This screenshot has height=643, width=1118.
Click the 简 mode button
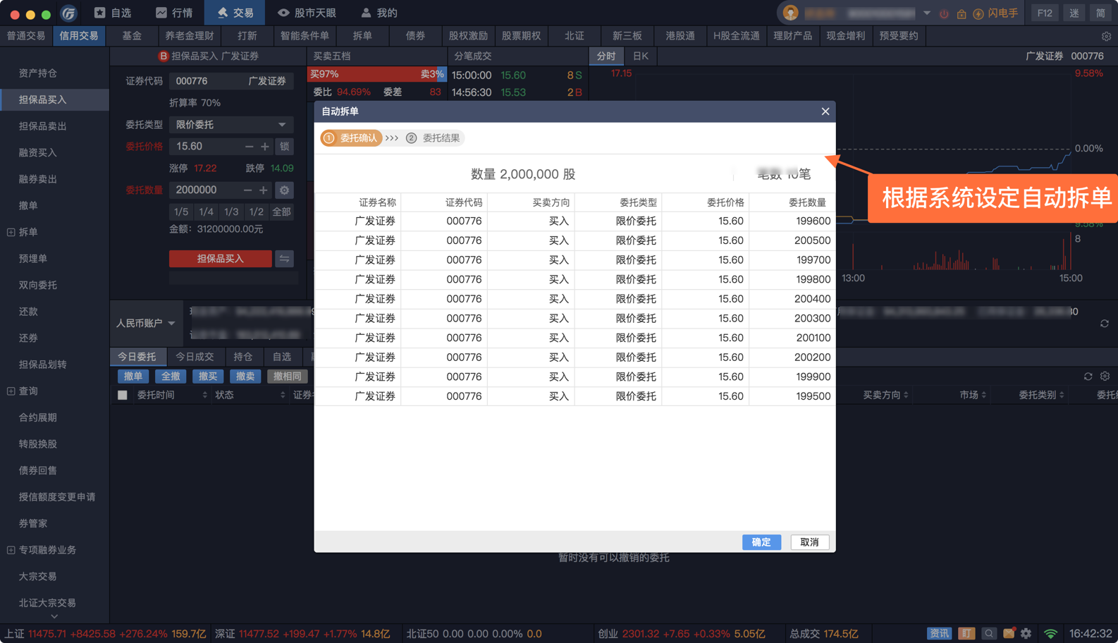[1100, 13]
